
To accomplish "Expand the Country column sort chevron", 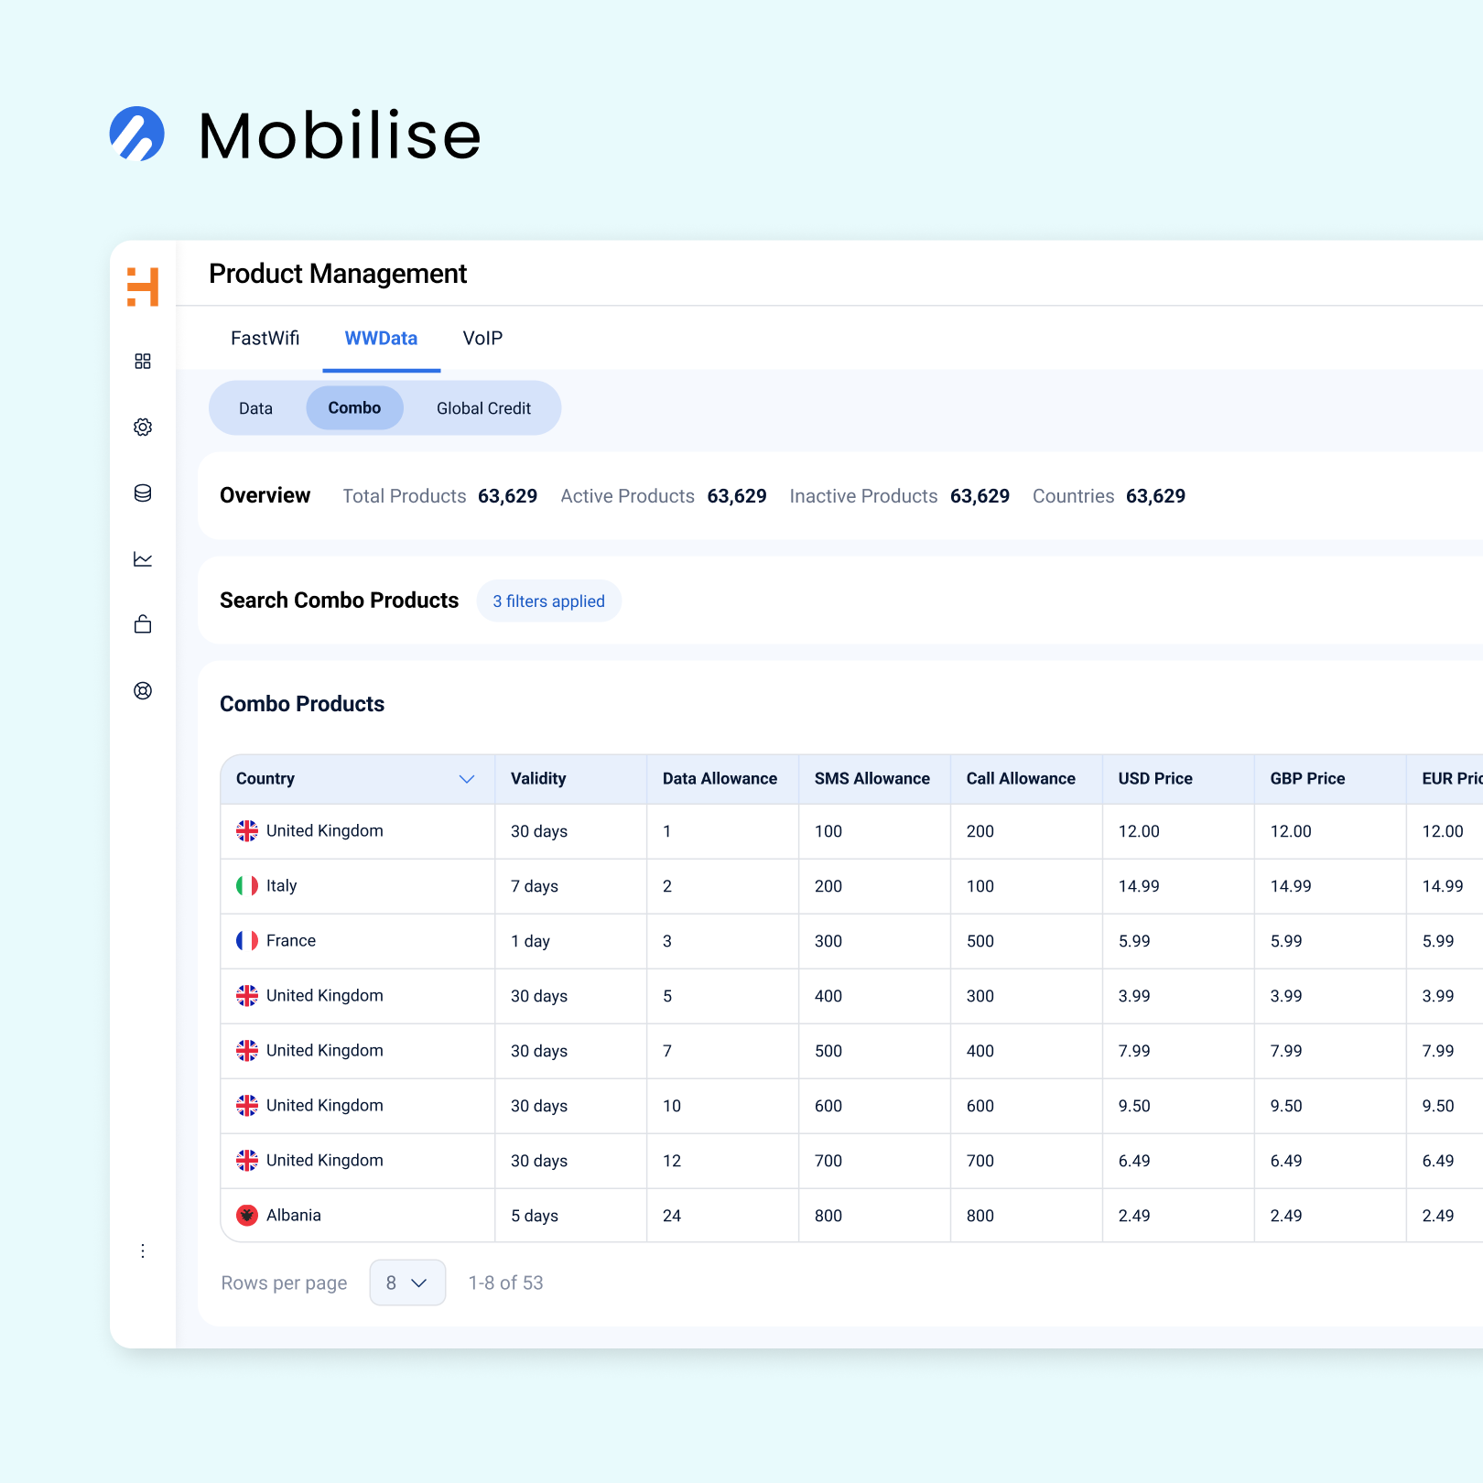I will click(467, 779).
